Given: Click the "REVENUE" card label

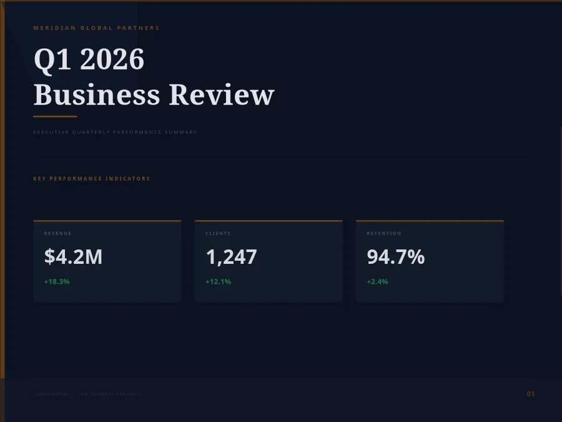Looking at the screenshot, I should tap(57, 233).
